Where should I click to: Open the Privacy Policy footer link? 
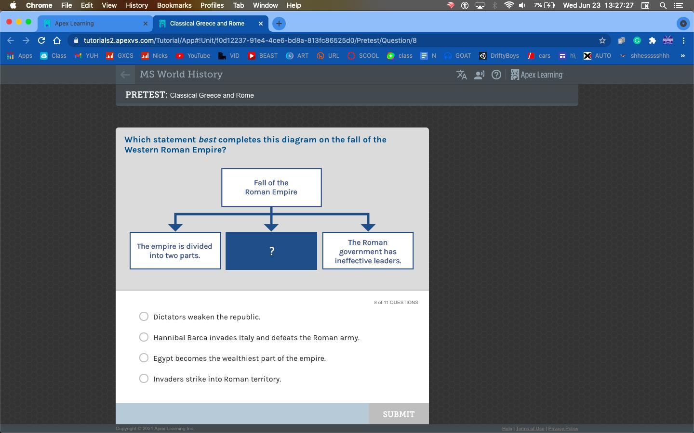click(563, 429)
